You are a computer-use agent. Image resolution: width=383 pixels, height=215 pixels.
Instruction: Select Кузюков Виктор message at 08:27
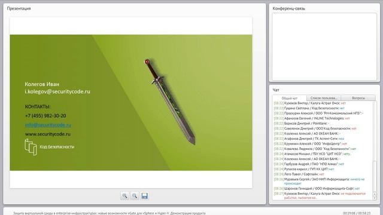(320, 195)
